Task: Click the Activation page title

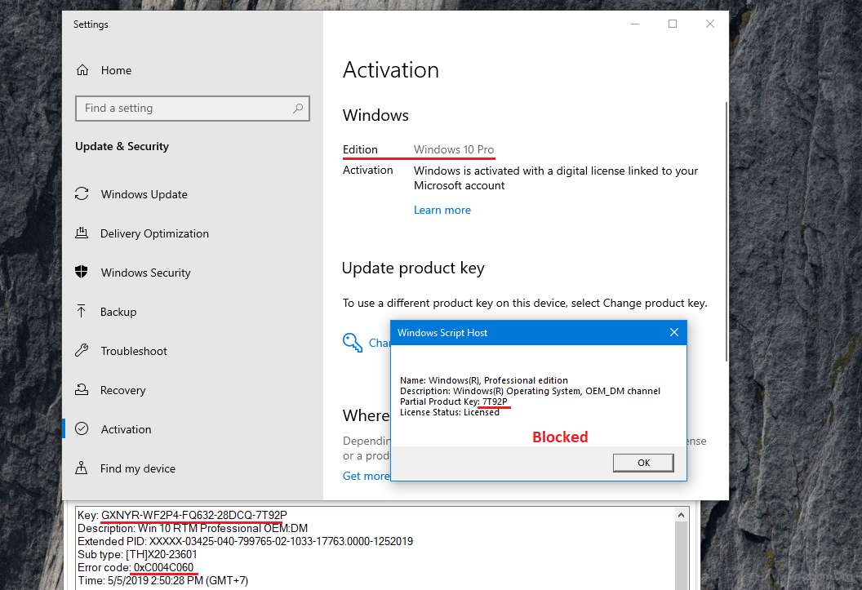Action: tap(391, 70)
